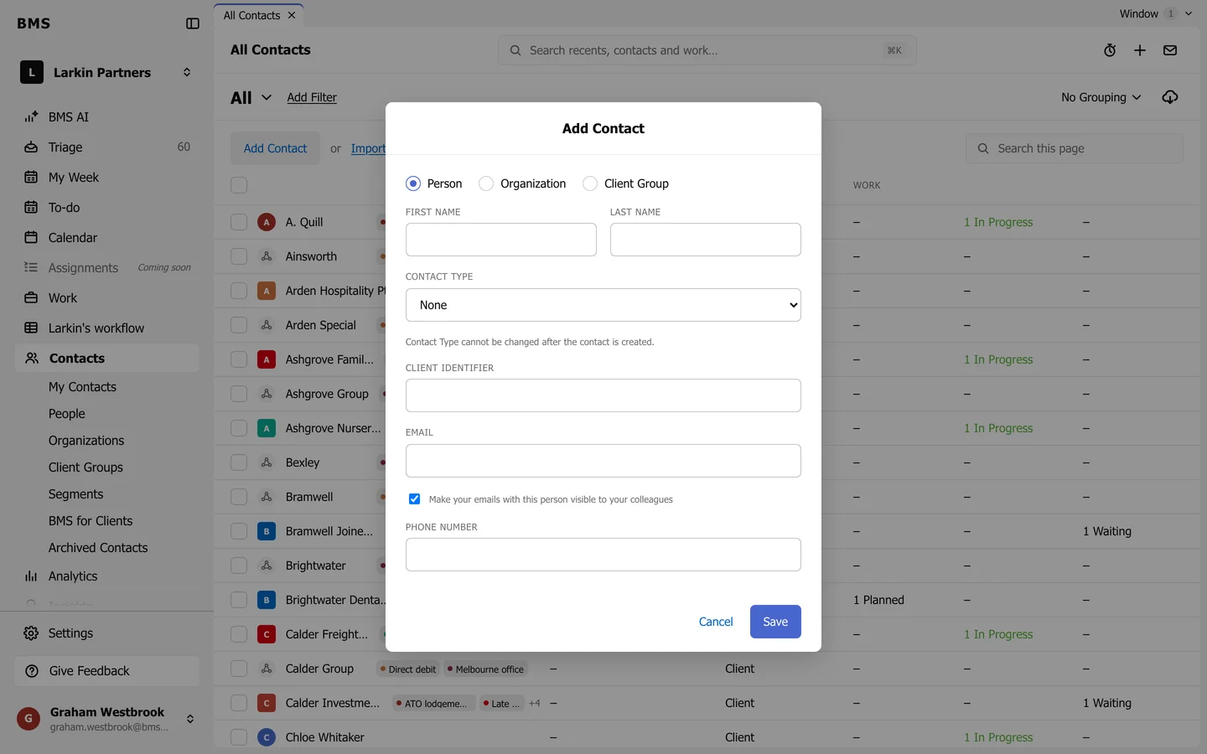Click the cloud download export icon
The width and height of the screenshot is (1207, 754).
pyautogui.click(x=1170, y=97)
